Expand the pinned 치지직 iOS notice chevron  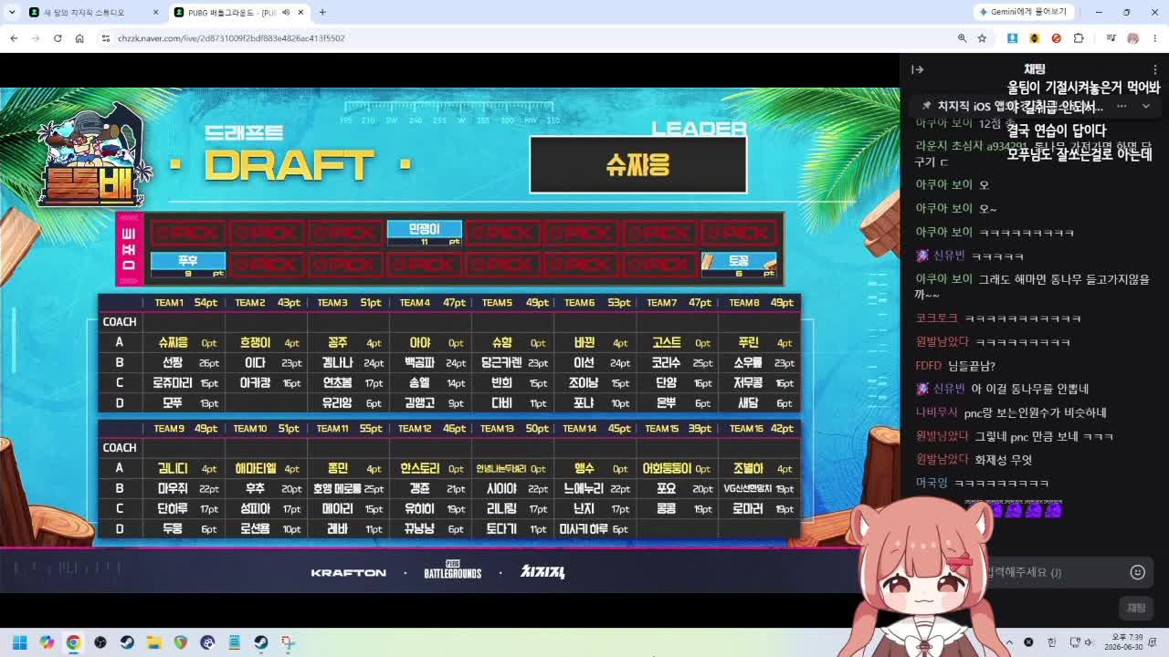(1146, 106)
